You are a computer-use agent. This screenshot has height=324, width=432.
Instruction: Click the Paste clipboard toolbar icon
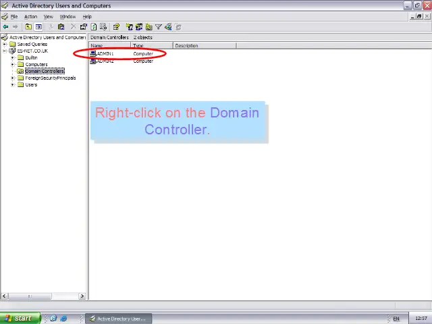tap(61, 27)
